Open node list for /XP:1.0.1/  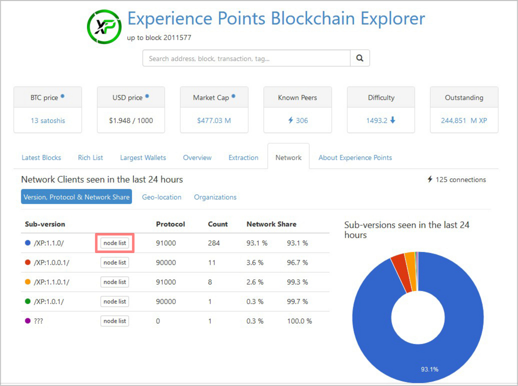point(115,302)
